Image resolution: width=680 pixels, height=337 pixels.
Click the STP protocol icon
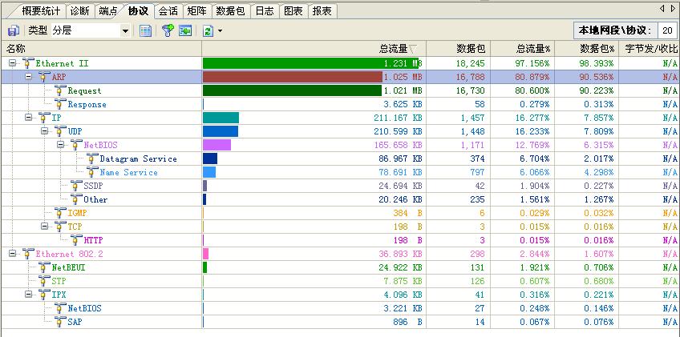pyautogui.click(x=44, y=281)
